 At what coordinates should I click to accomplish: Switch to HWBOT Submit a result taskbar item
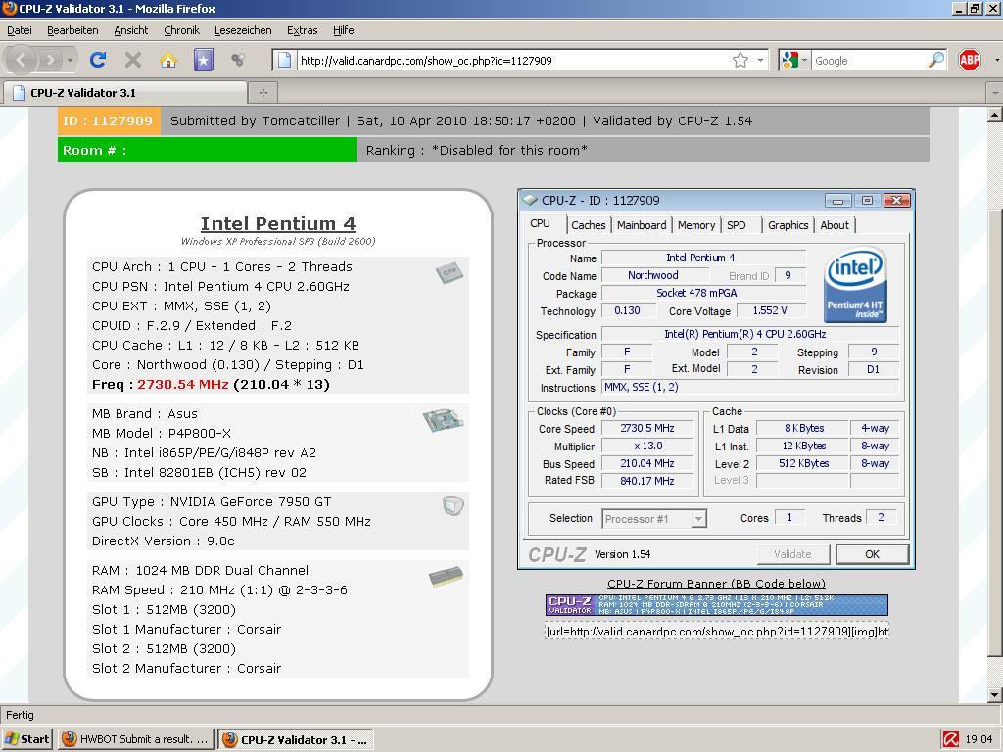coord(135,739)
